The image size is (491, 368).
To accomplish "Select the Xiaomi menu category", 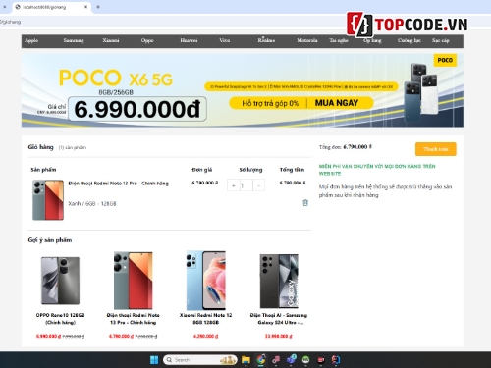I will (x=111, y=40).
